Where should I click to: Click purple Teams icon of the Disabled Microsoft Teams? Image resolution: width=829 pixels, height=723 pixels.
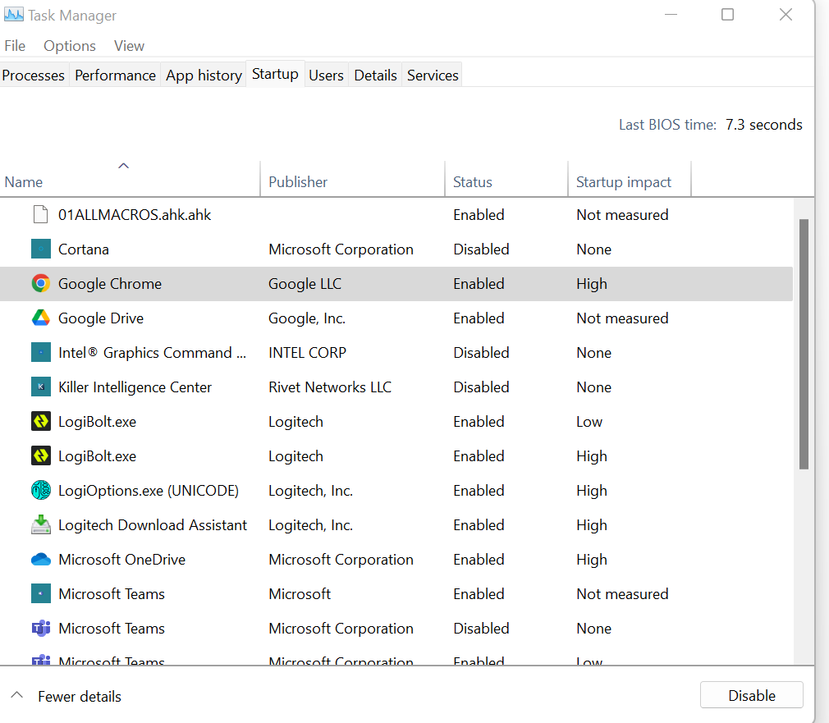click(41, 628)
